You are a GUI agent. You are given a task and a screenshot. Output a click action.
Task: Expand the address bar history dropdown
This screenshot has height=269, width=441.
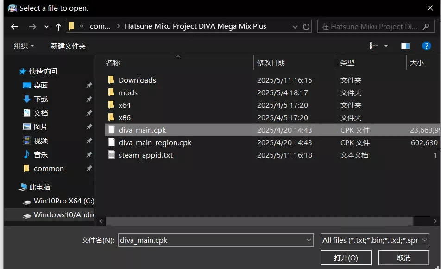pos(295,27)
